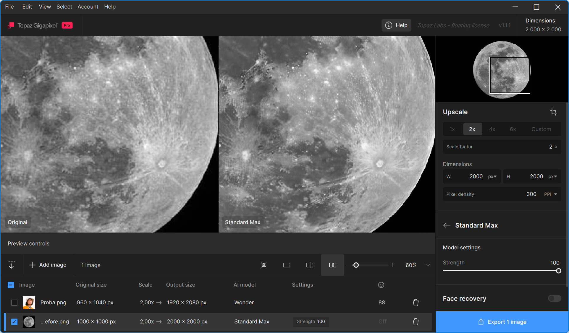Click the Strength slider handle
Image resolution: width=569 pixels, height=333 pixels.
[558, 271]
